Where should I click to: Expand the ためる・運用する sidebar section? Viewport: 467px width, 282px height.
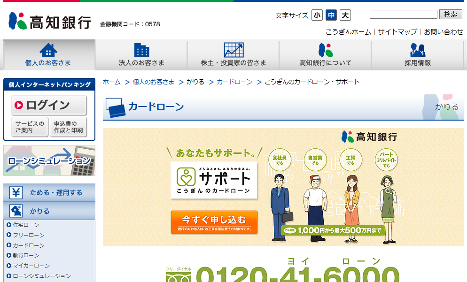pyautogui.click(x=49, y=192)
